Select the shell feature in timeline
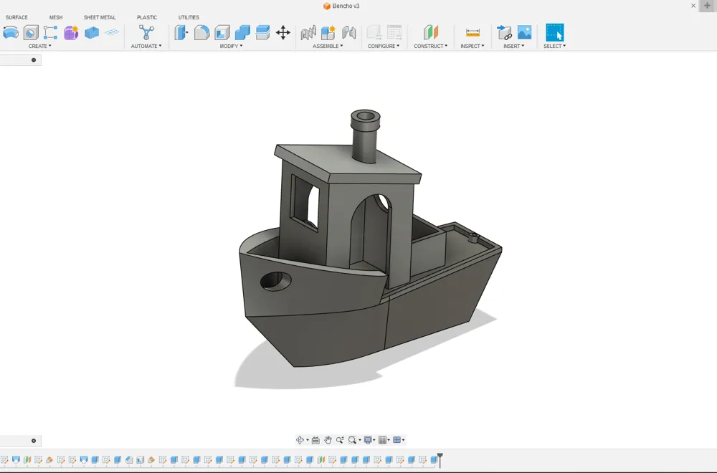 [x=141, y=460]
